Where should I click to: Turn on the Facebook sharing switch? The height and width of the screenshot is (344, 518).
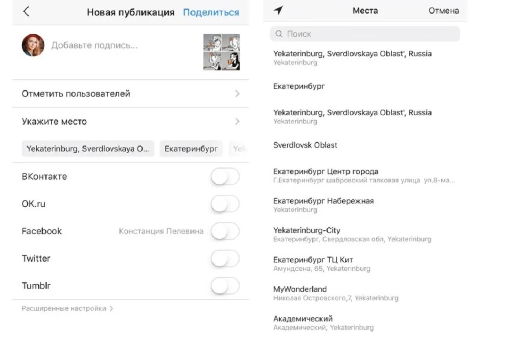click(x=225, y=231)
